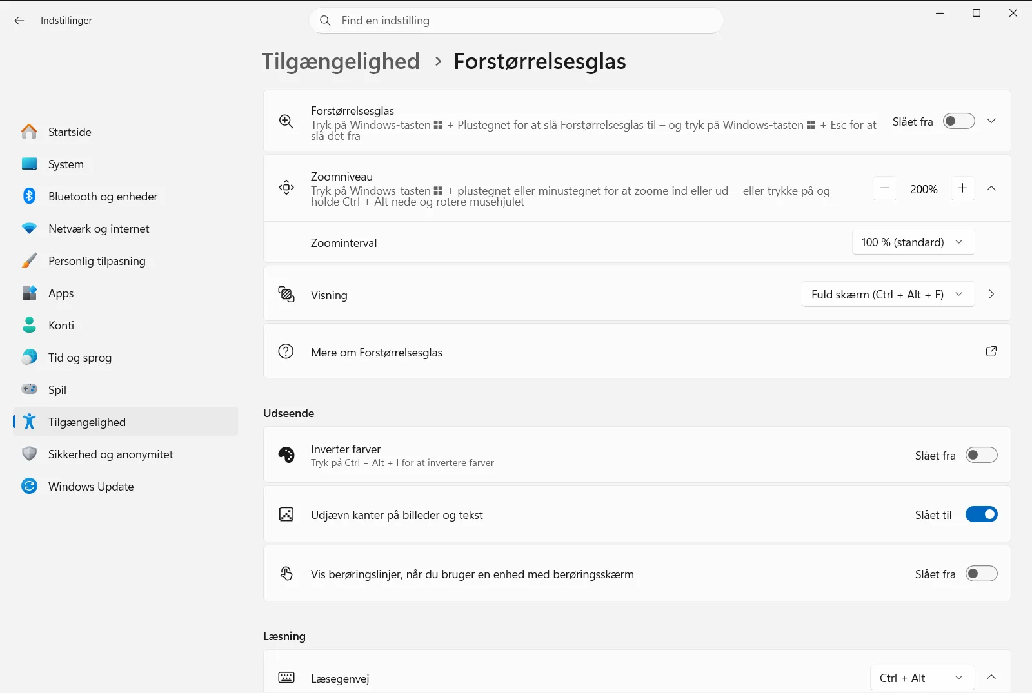Decrease zoom level with minus button
The width and height of the screenshot is (1032, 693).
(885, 188)
